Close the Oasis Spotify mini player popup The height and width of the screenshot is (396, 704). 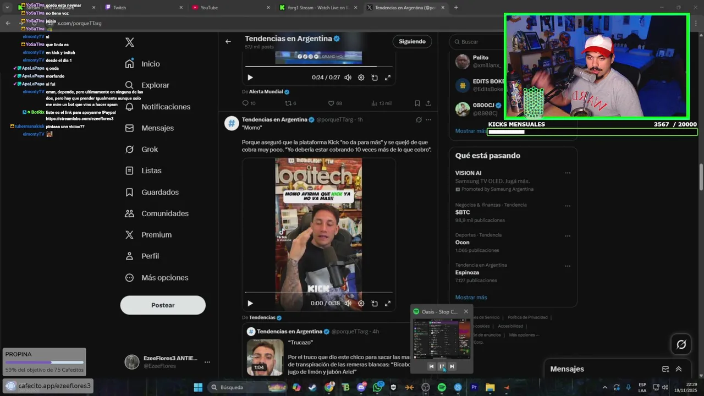466,311
